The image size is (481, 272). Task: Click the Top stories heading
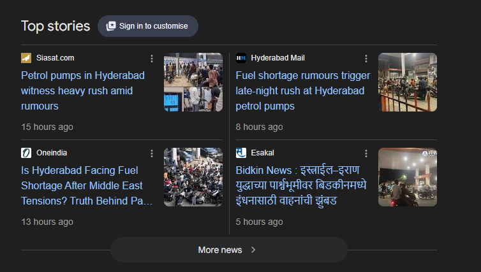tap(56, 26)
